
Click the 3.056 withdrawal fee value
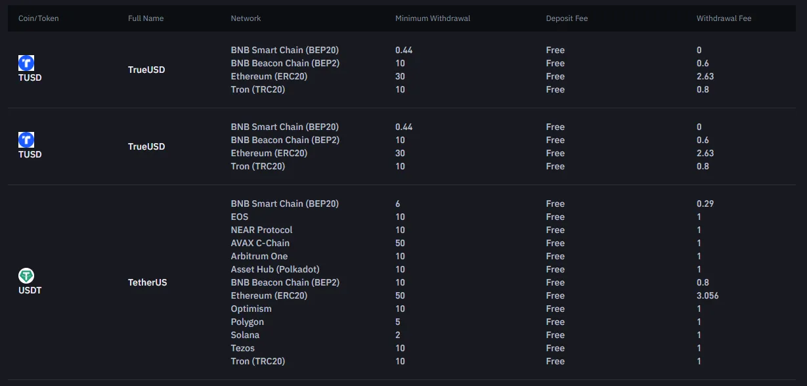coord(708,295)
